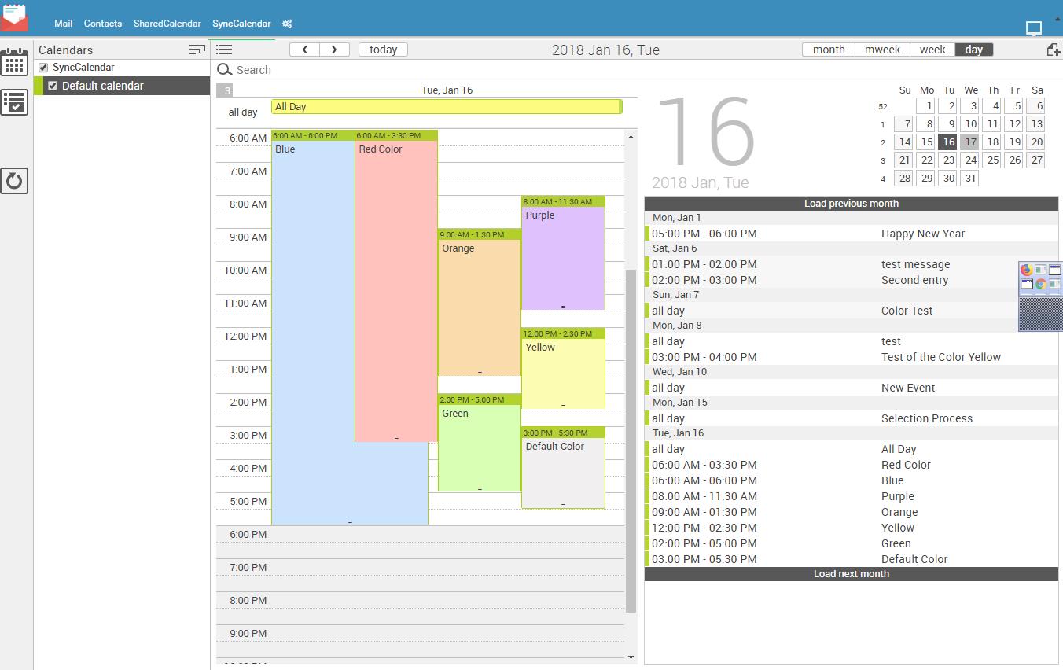
Task: Open the settings gears icon in top bar
Action: pos(287,24)
